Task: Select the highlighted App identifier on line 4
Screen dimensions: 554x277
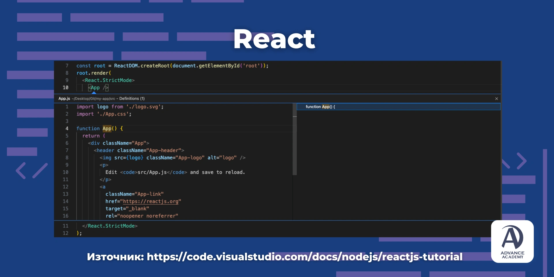Action: coord(107,128)
